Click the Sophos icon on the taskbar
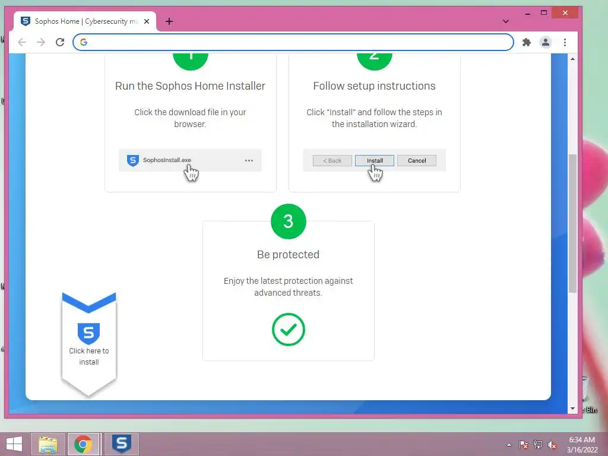This screenshot has height=456, width=608. click(x=121, y=444)
